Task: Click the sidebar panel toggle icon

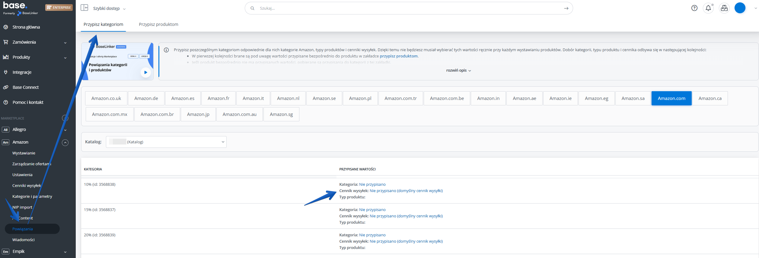Action: (x=84, y=8)
